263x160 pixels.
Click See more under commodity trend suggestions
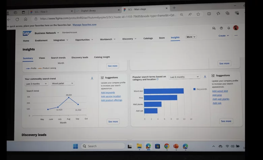tap(113, 122)
